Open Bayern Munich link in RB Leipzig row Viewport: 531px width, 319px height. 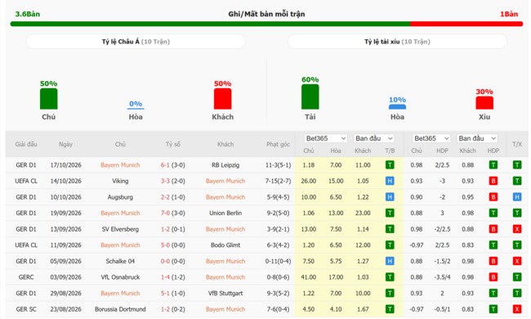120,165
